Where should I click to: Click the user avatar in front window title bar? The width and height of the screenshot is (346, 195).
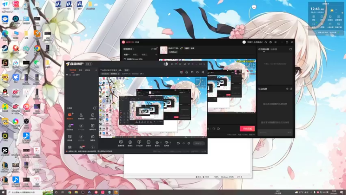click(x=166, y=64)
